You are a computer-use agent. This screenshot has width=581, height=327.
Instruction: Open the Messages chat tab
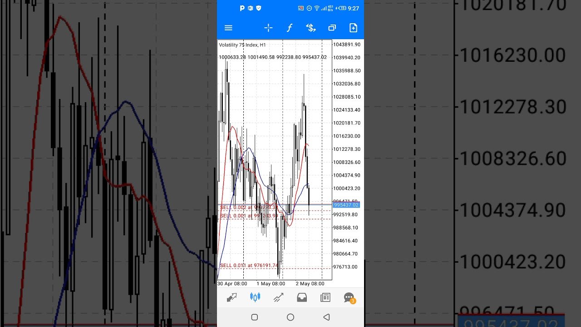[349, 298]
